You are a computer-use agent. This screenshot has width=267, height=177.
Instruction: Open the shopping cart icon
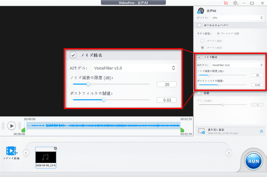(226, 3)
